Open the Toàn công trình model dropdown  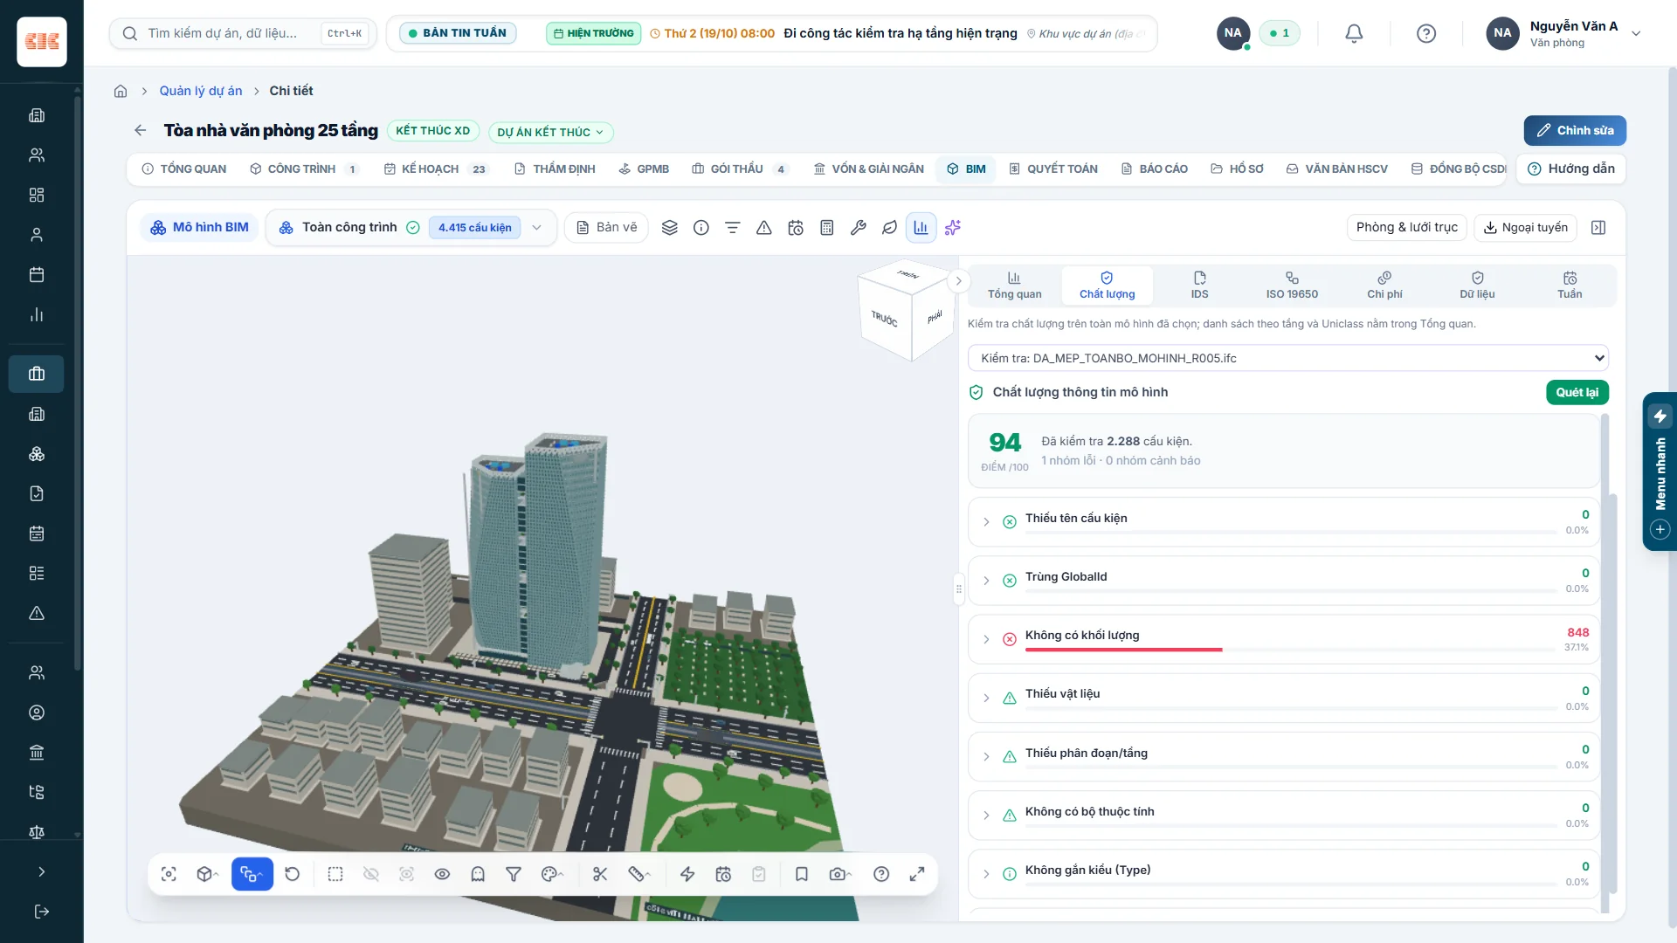[x=411, y=228]
